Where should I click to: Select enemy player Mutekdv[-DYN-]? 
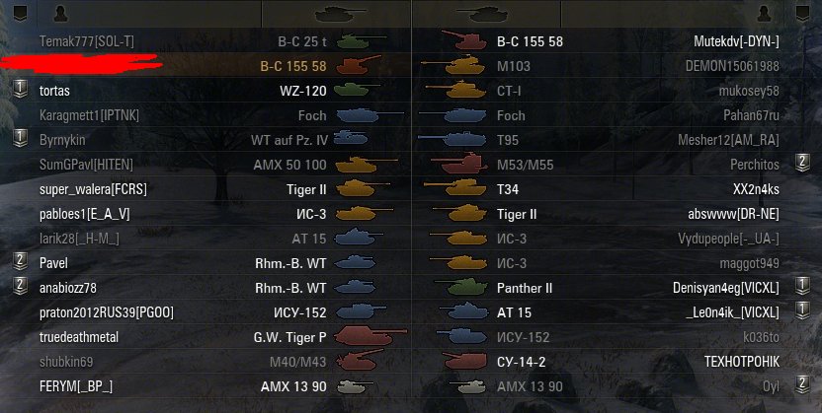[736, 41]
